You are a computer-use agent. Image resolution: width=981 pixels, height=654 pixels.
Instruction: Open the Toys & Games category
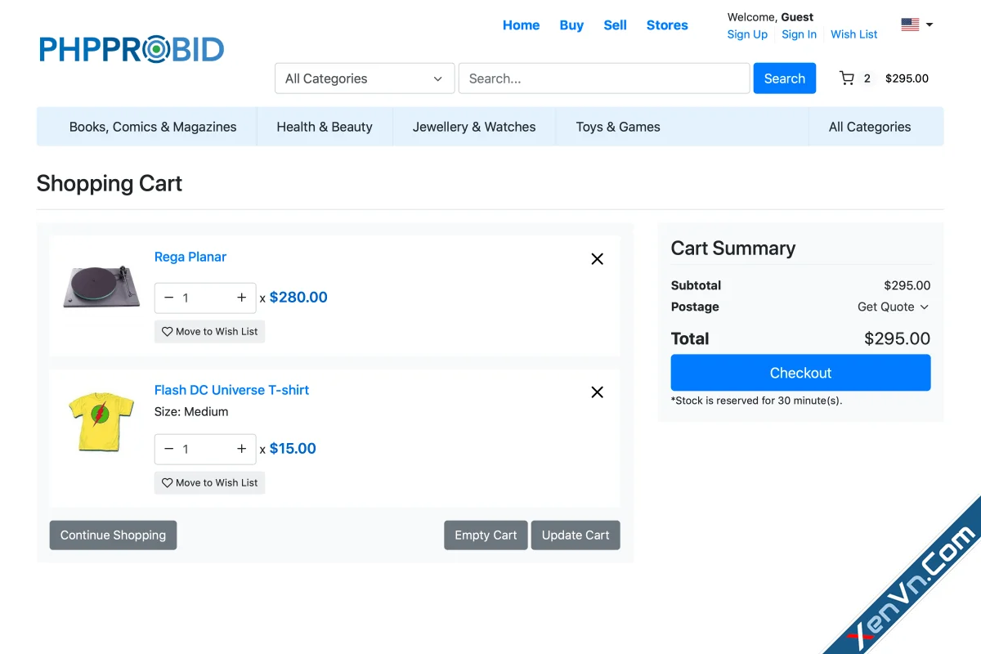[x=617, y=127]
